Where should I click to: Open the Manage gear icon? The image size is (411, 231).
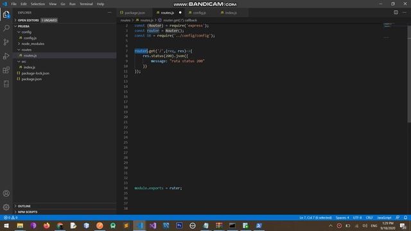pos(6,207)
